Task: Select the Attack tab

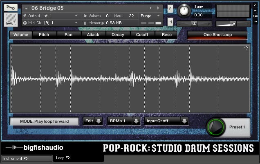Action: coord(93,35)
